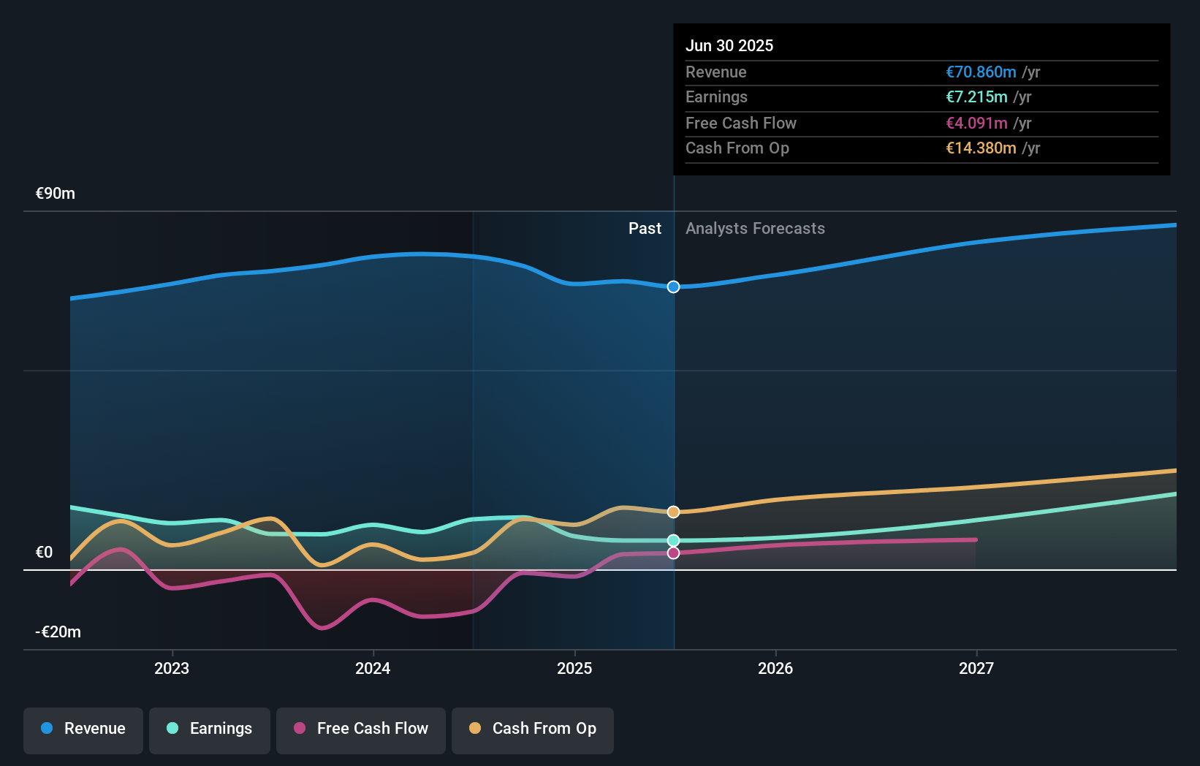This screenshot has width=1200, height=766.
Task: Click the pink Free Cash Flow dot
Action: point(300,729)
